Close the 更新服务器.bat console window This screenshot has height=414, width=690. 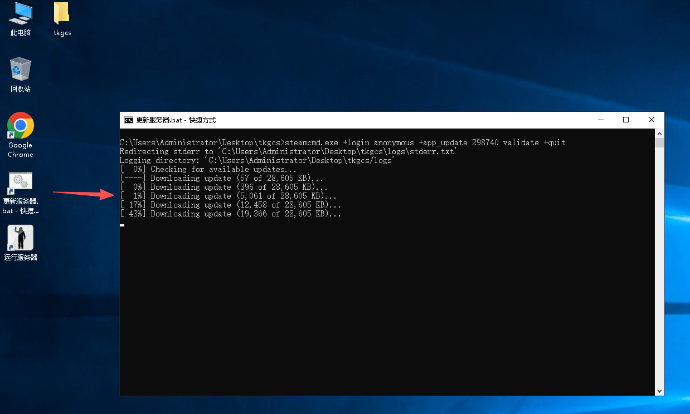(651, 120)
